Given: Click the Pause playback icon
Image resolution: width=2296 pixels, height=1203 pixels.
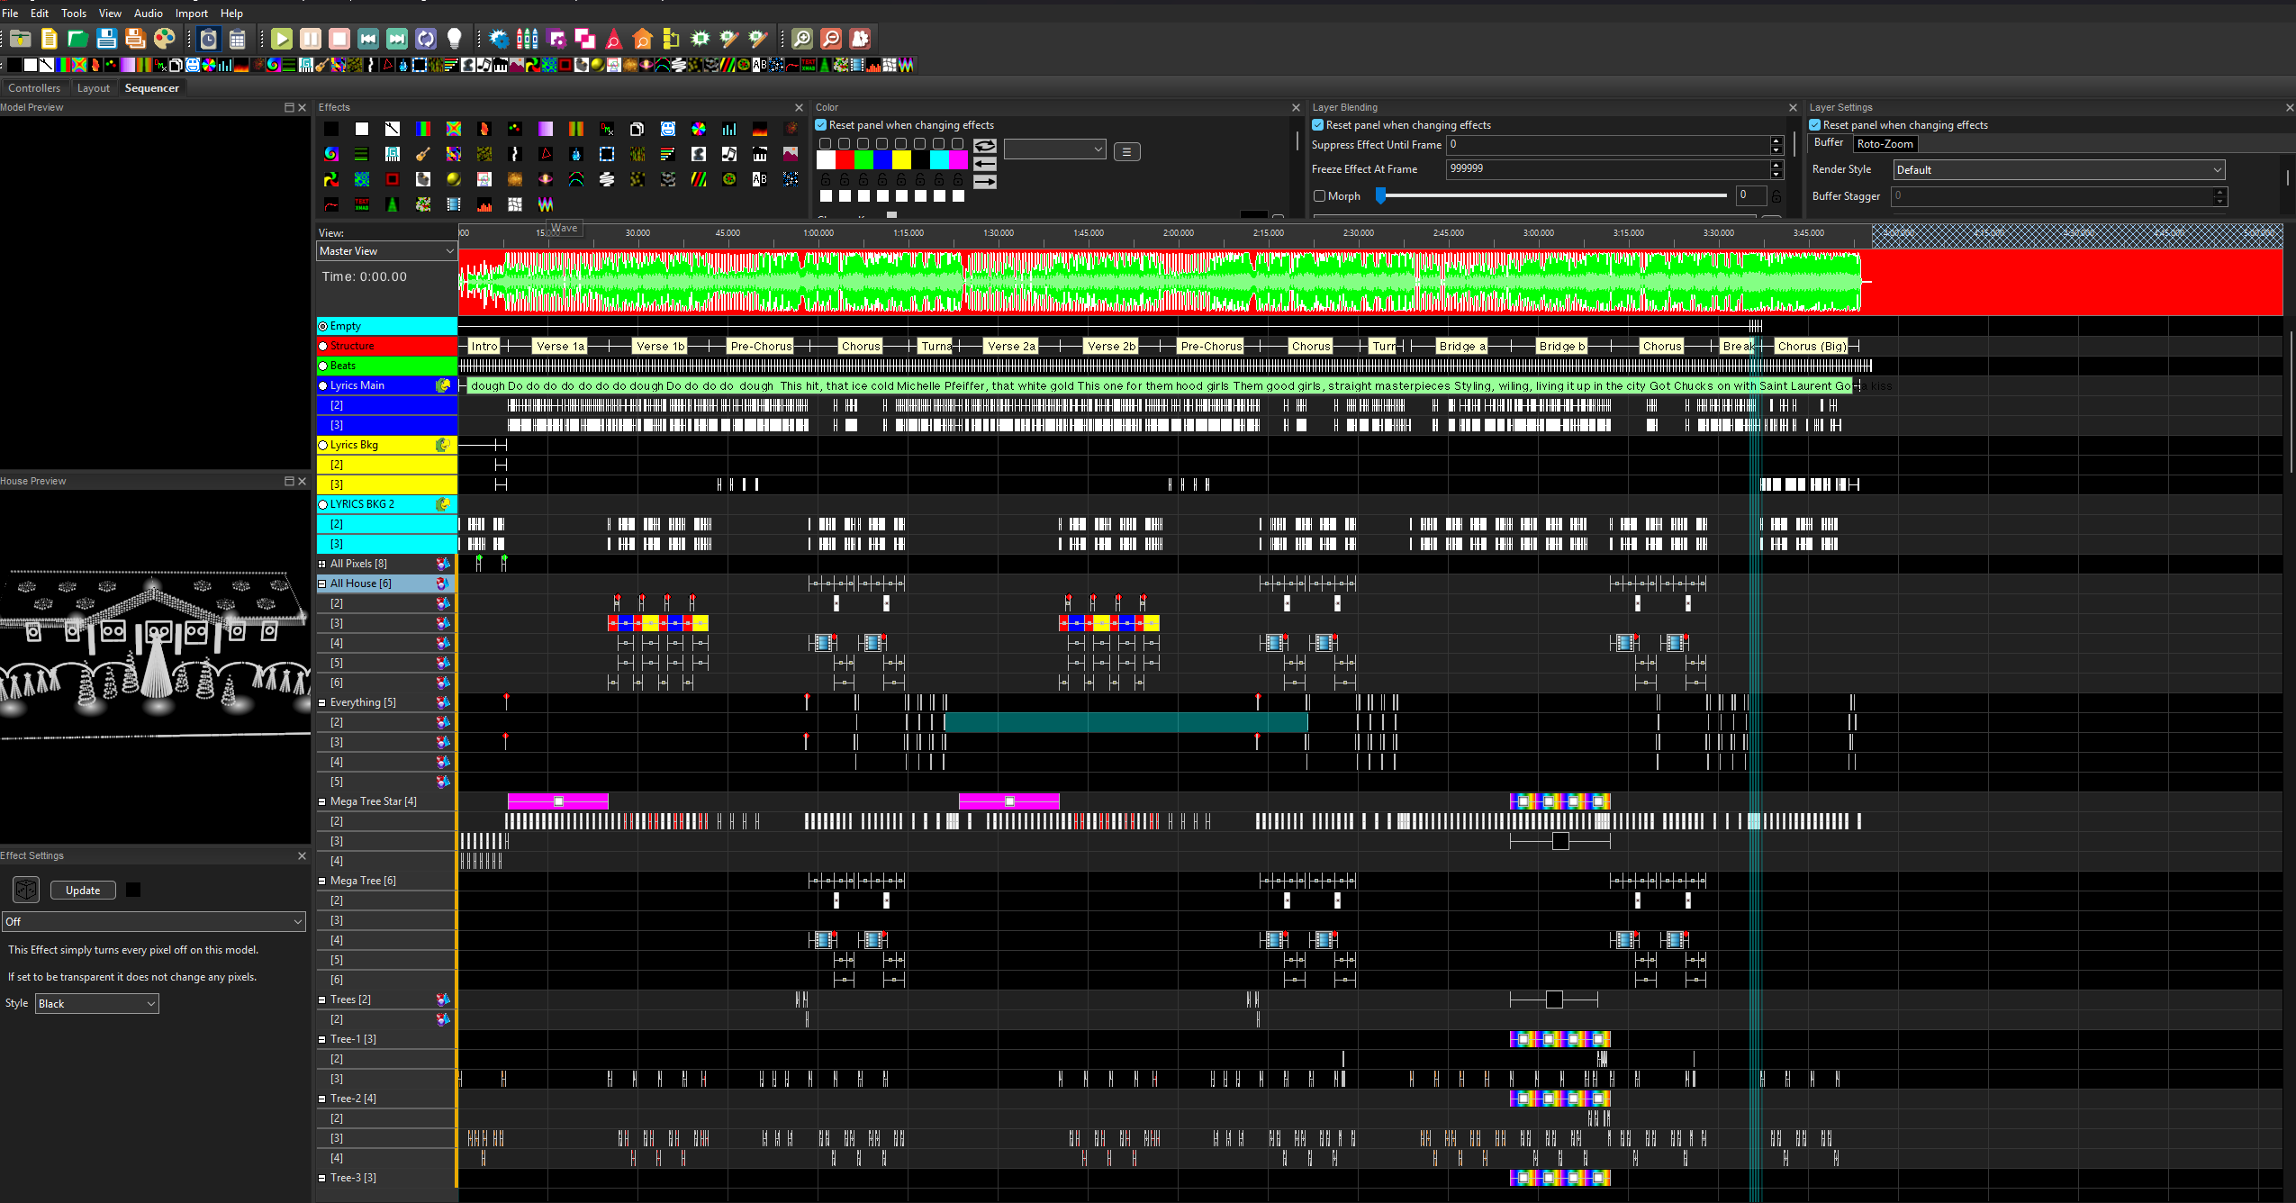Looking at the screenshot, I should click(310, 39).
